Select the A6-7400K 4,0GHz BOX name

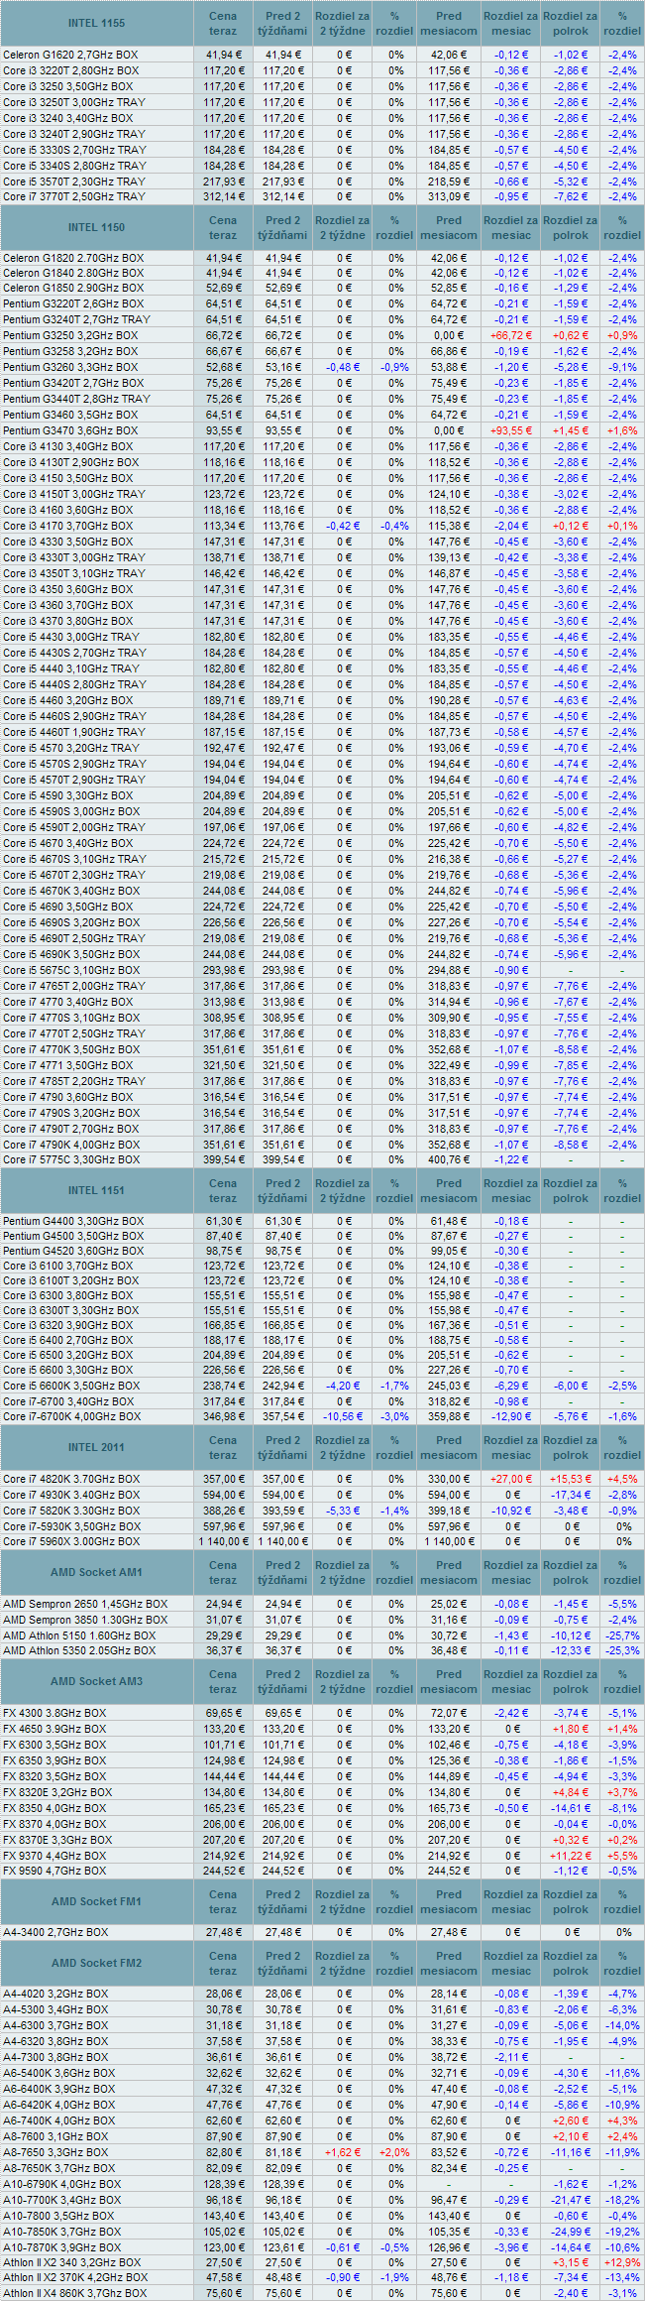pos(59,2120)
